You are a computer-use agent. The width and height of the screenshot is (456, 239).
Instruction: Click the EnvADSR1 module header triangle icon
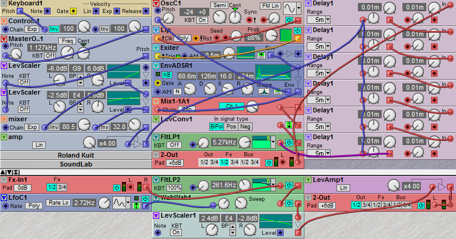[x=156, y=66]
